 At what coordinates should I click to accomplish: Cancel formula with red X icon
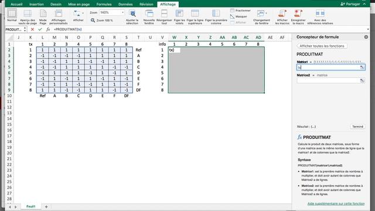pyautogui.click(x=32, y=29)
